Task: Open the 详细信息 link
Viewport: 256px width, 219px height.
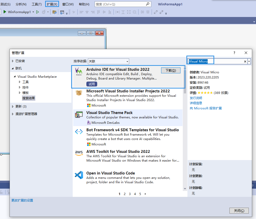Action: [196, 103]
